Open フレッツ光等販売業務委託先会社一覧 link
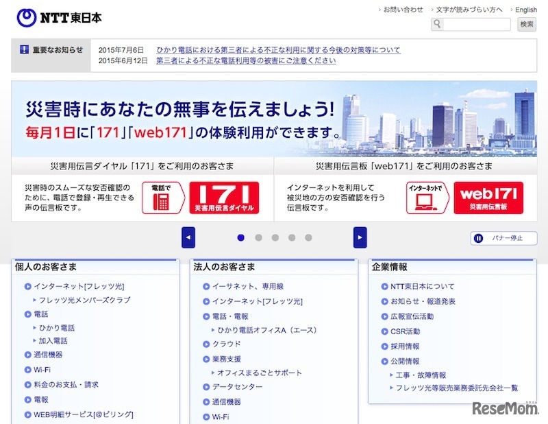Image resolution: width=548 pixels, height=424 pixels. point(457,388)
